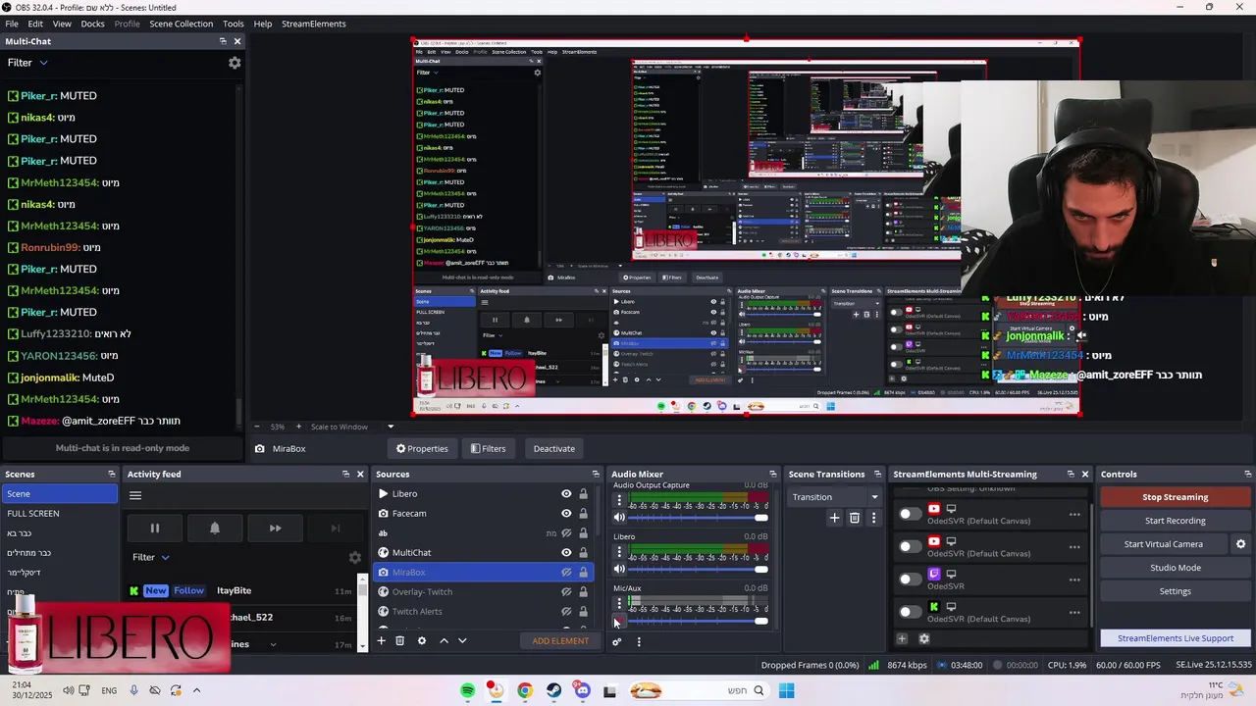The height and width of the screenshot is (706, 1256).
Task: Add a new scene transition
Action: pos(835,518)
